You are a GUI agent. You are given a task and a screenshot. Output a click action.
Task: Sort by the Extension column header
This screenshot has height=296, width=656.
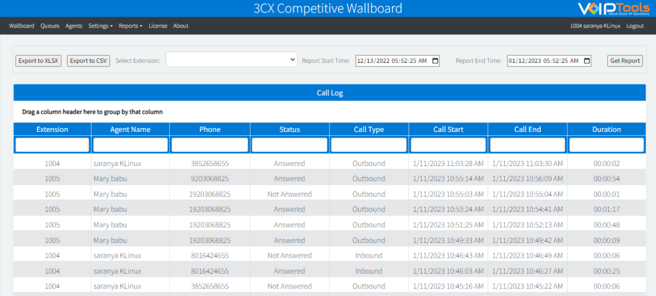53,129
